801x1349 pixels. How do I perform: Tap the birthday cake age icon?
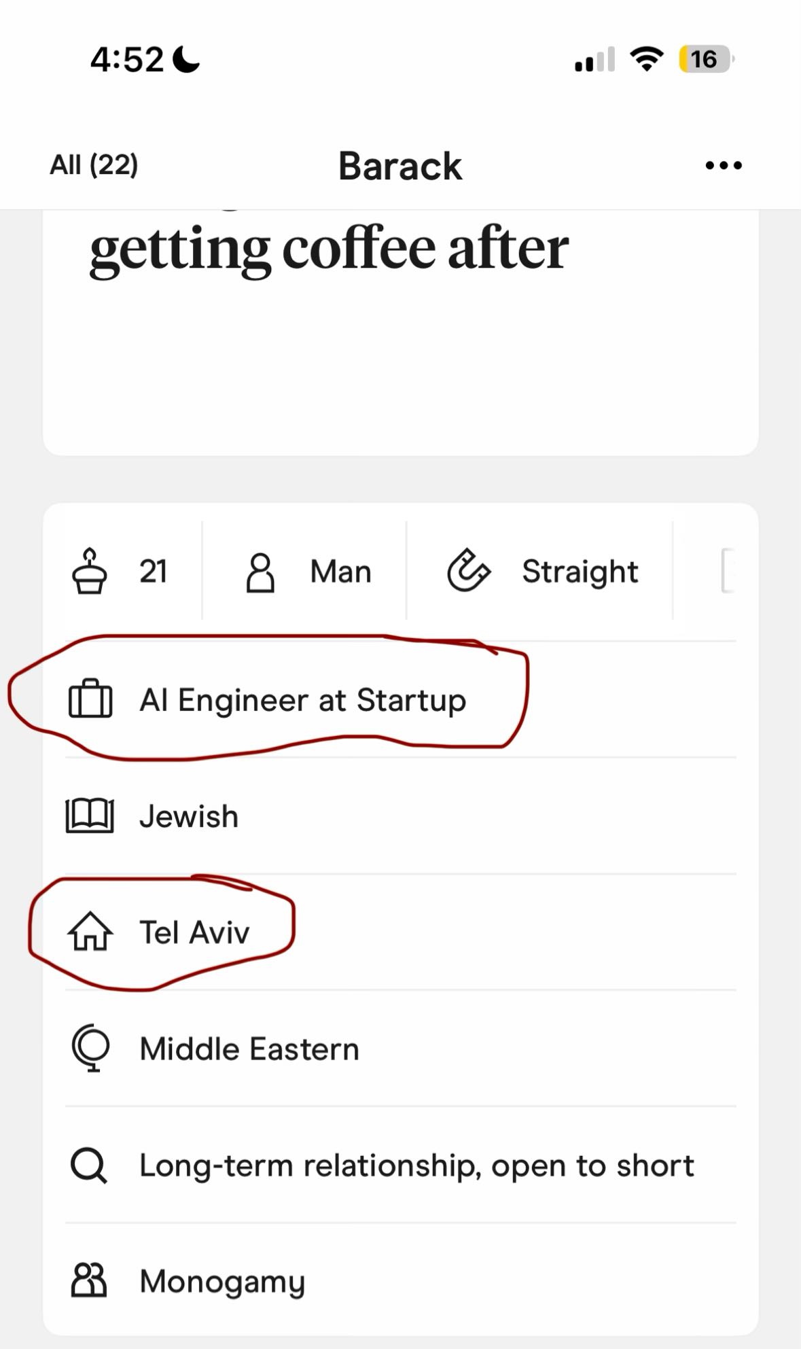coord(90,571)
